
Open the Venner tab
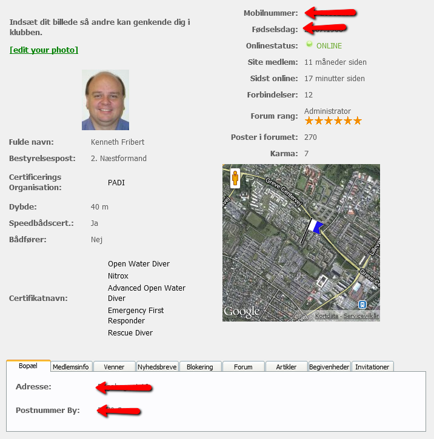114,366
